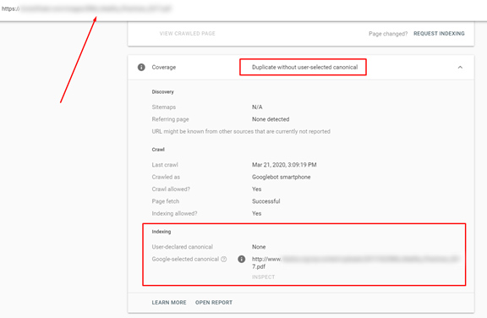
Task: Click the 'Coverage' label
Action: pos(164,67)
